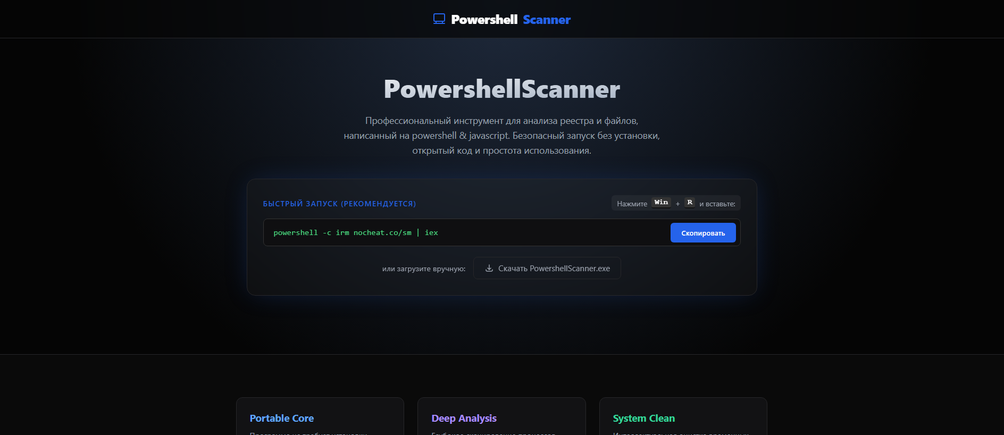Click the download arrow icon beside Скачать

click(x=489, y=269)
